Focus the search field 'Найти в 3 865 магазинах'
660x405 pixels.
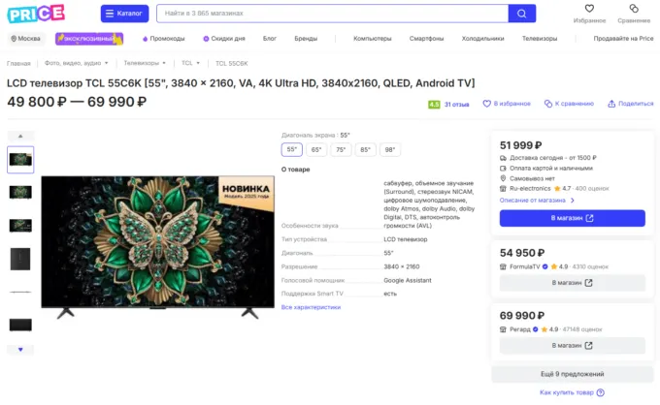point(332,14)
